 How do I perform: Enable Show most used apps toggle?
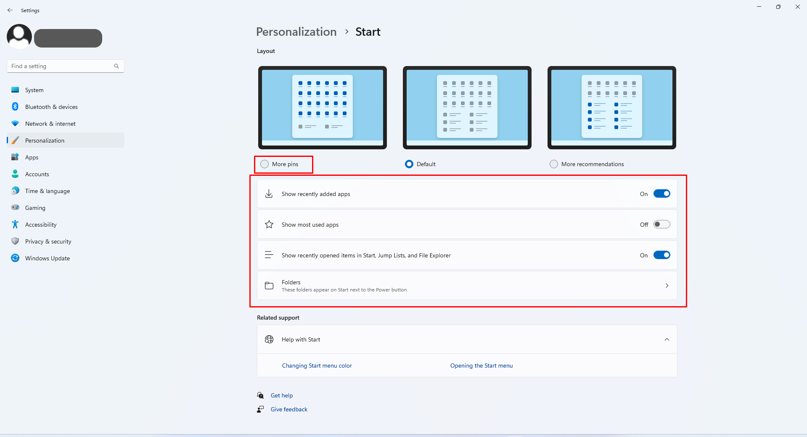(661, 225)
